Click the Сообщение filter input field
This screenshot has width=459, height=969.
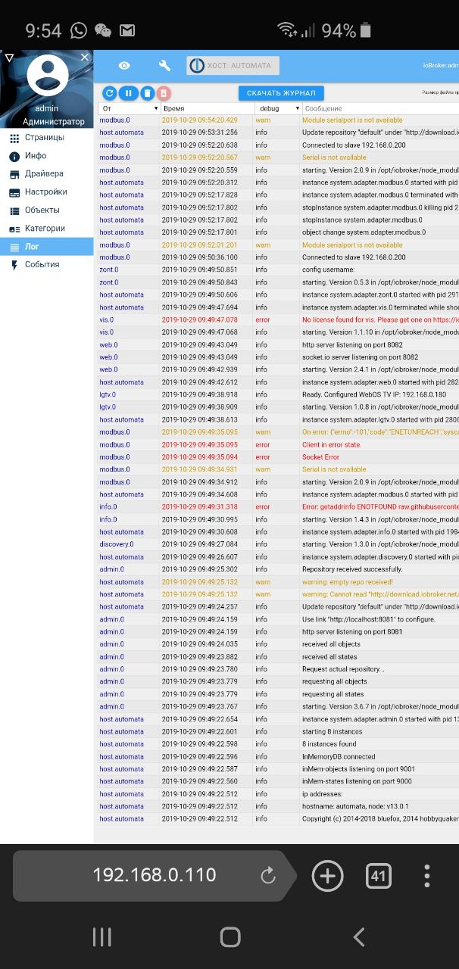click(381, 109)
